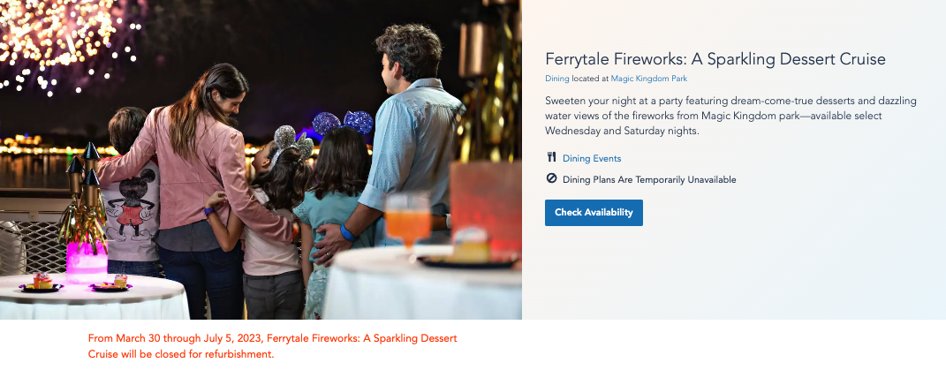Open the Dining Events link
Viewport: 946px width, 370px height.
591,159
